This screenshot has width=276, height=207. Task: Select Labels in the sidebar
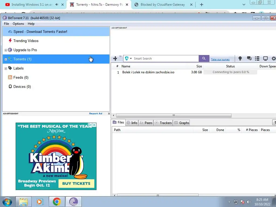click(19, 68)
